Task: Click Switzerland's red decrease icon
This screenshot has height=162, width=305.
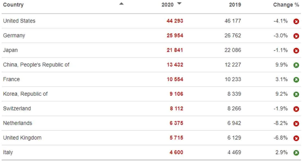Action: click(x=296, y=109)
